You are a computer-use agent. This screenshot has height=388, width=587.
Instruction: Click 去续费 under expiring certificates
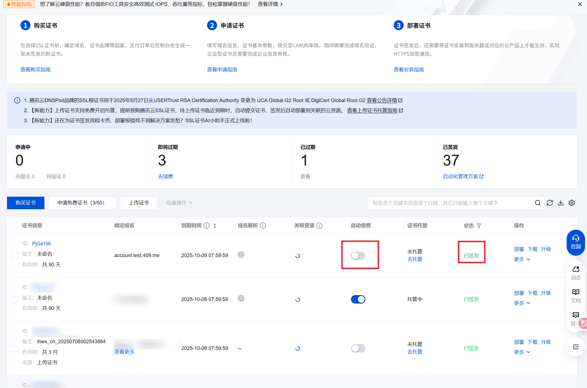[165, 176]
